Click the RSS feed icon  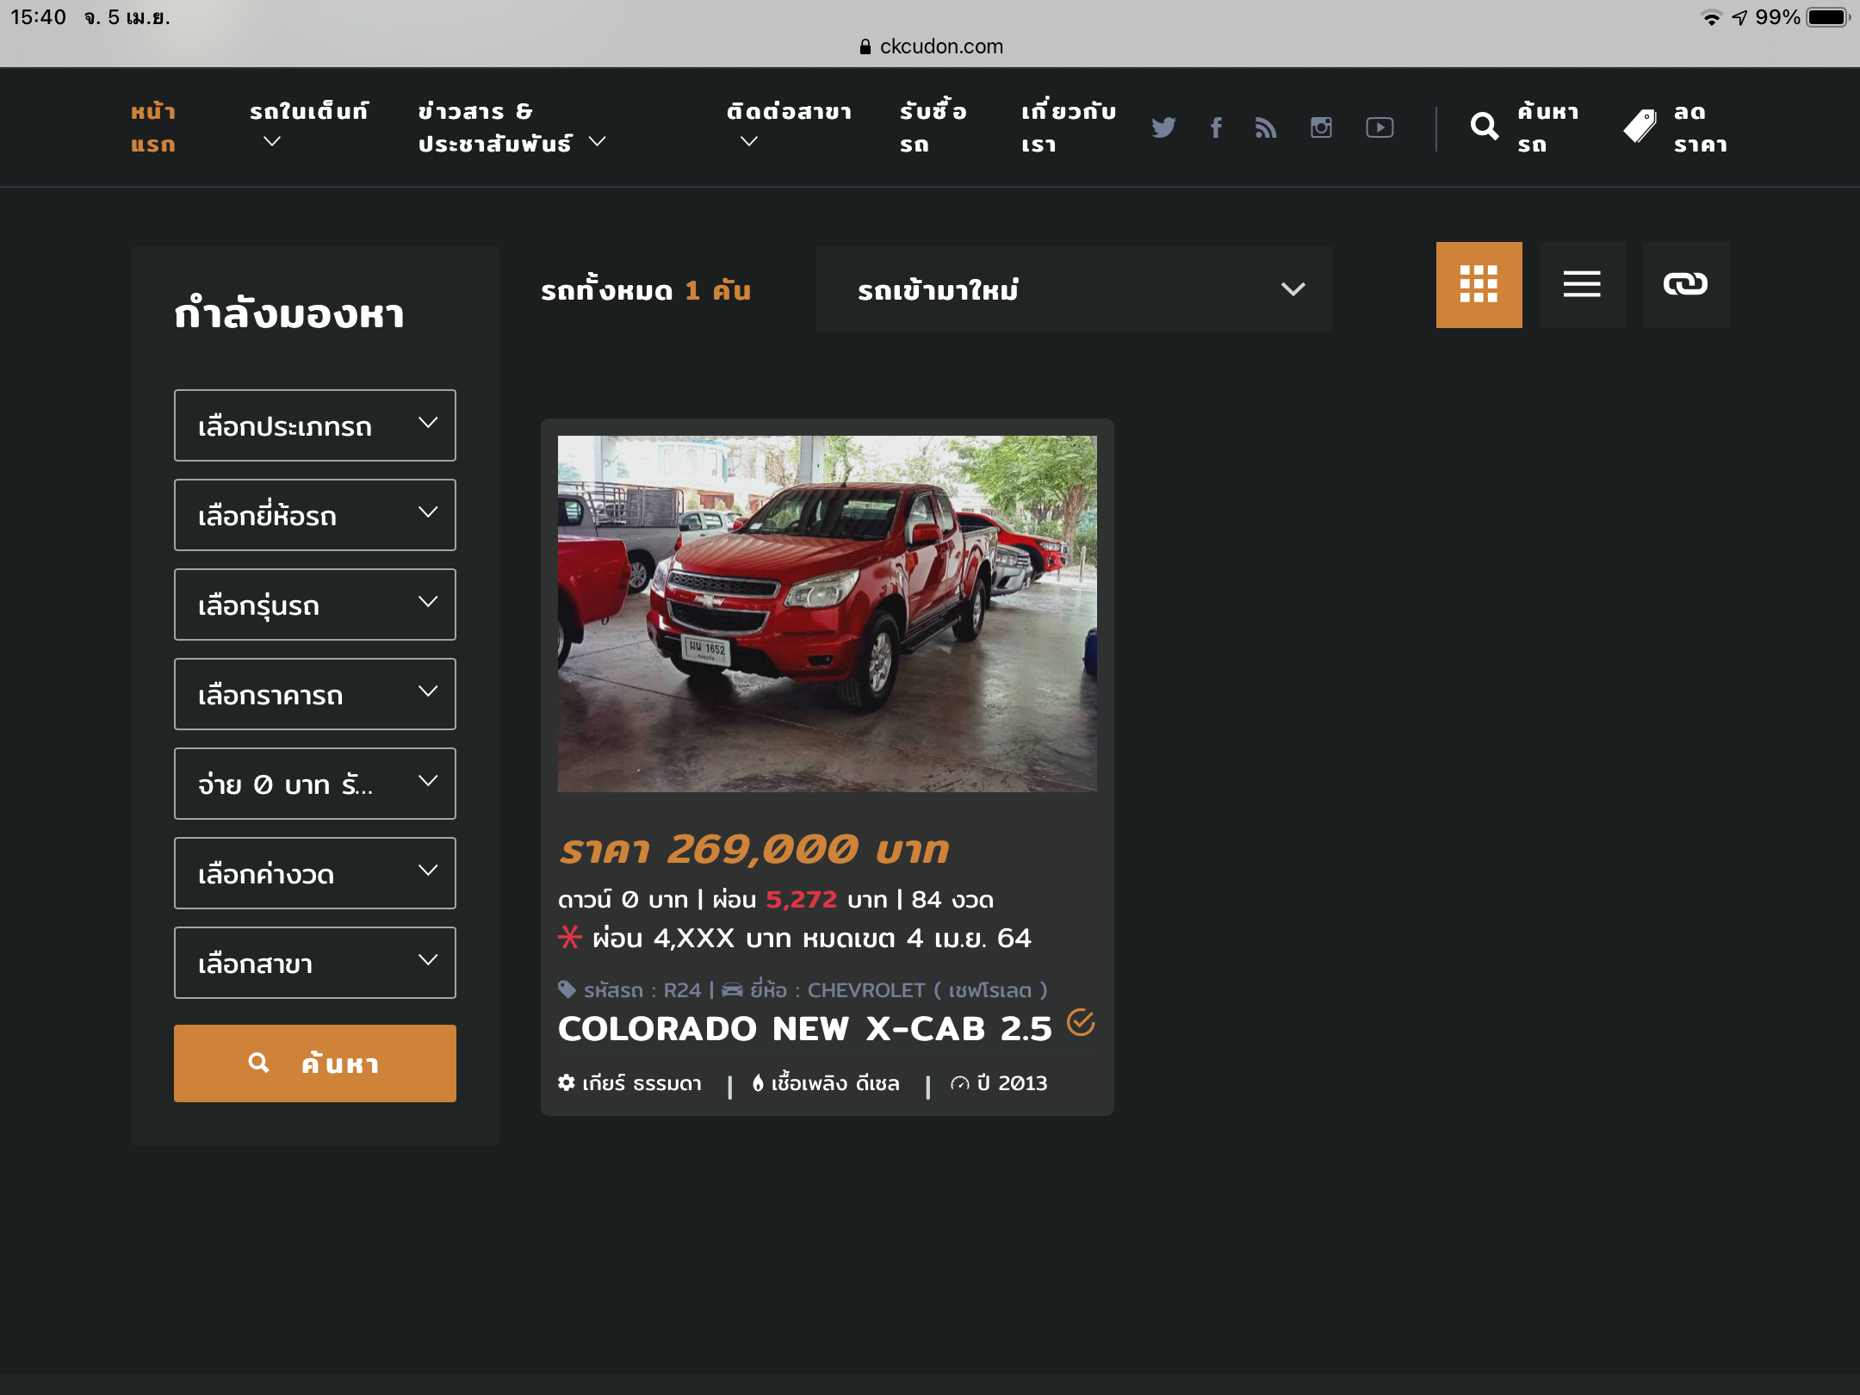(x=1266, y=127)
